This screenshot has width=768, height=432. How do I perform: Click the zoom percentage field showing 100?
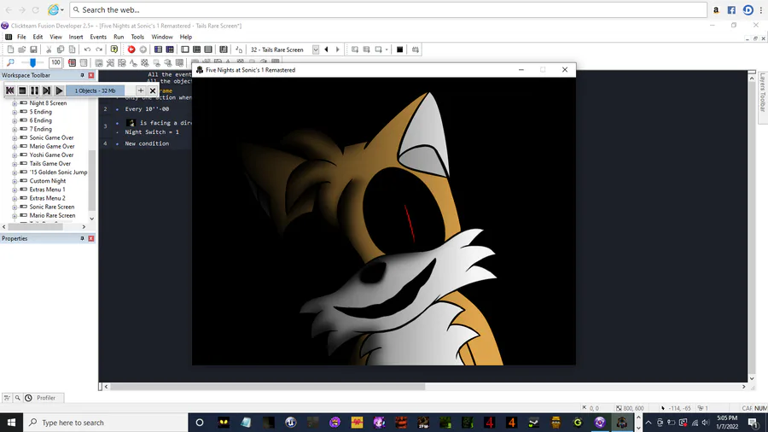(55, 62)
